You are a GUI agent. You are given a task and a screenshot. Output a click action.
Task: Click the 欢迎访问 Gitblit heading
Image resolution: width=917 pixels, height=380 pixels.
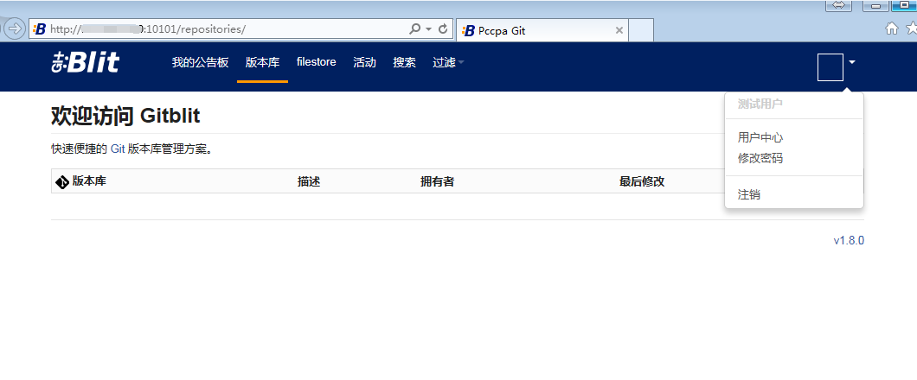pyautogui.click(x=125, y=117)
